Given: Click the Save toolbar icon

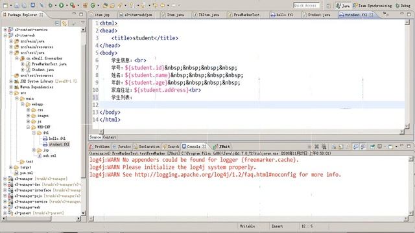Looking at the screenshot, I should click(17, 5).
